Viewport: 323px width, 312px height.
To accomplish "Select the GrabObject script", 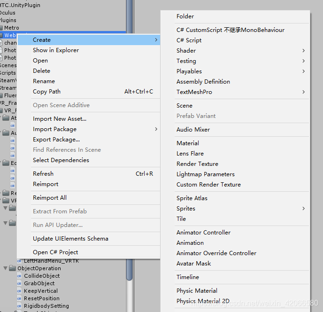I will 63,283.
